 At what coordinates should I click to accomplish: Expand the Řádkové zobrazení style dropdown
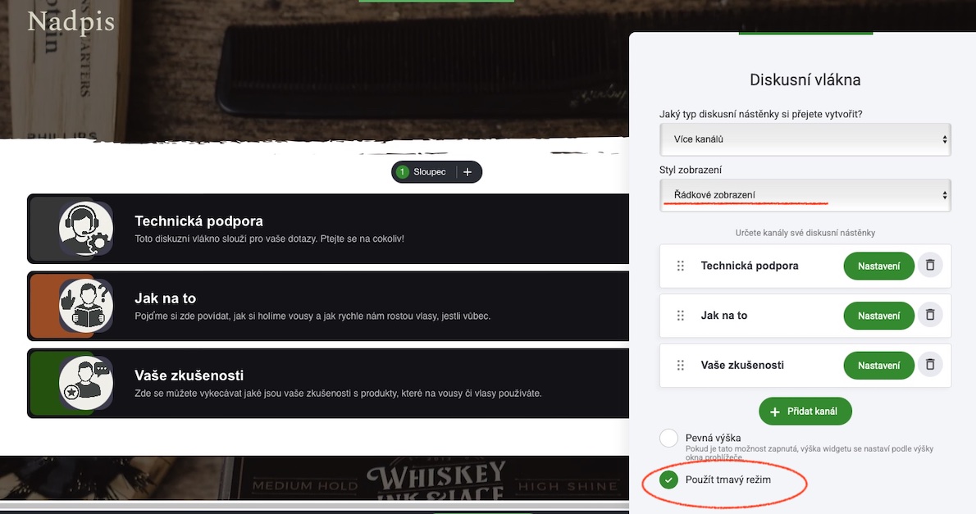805,195
